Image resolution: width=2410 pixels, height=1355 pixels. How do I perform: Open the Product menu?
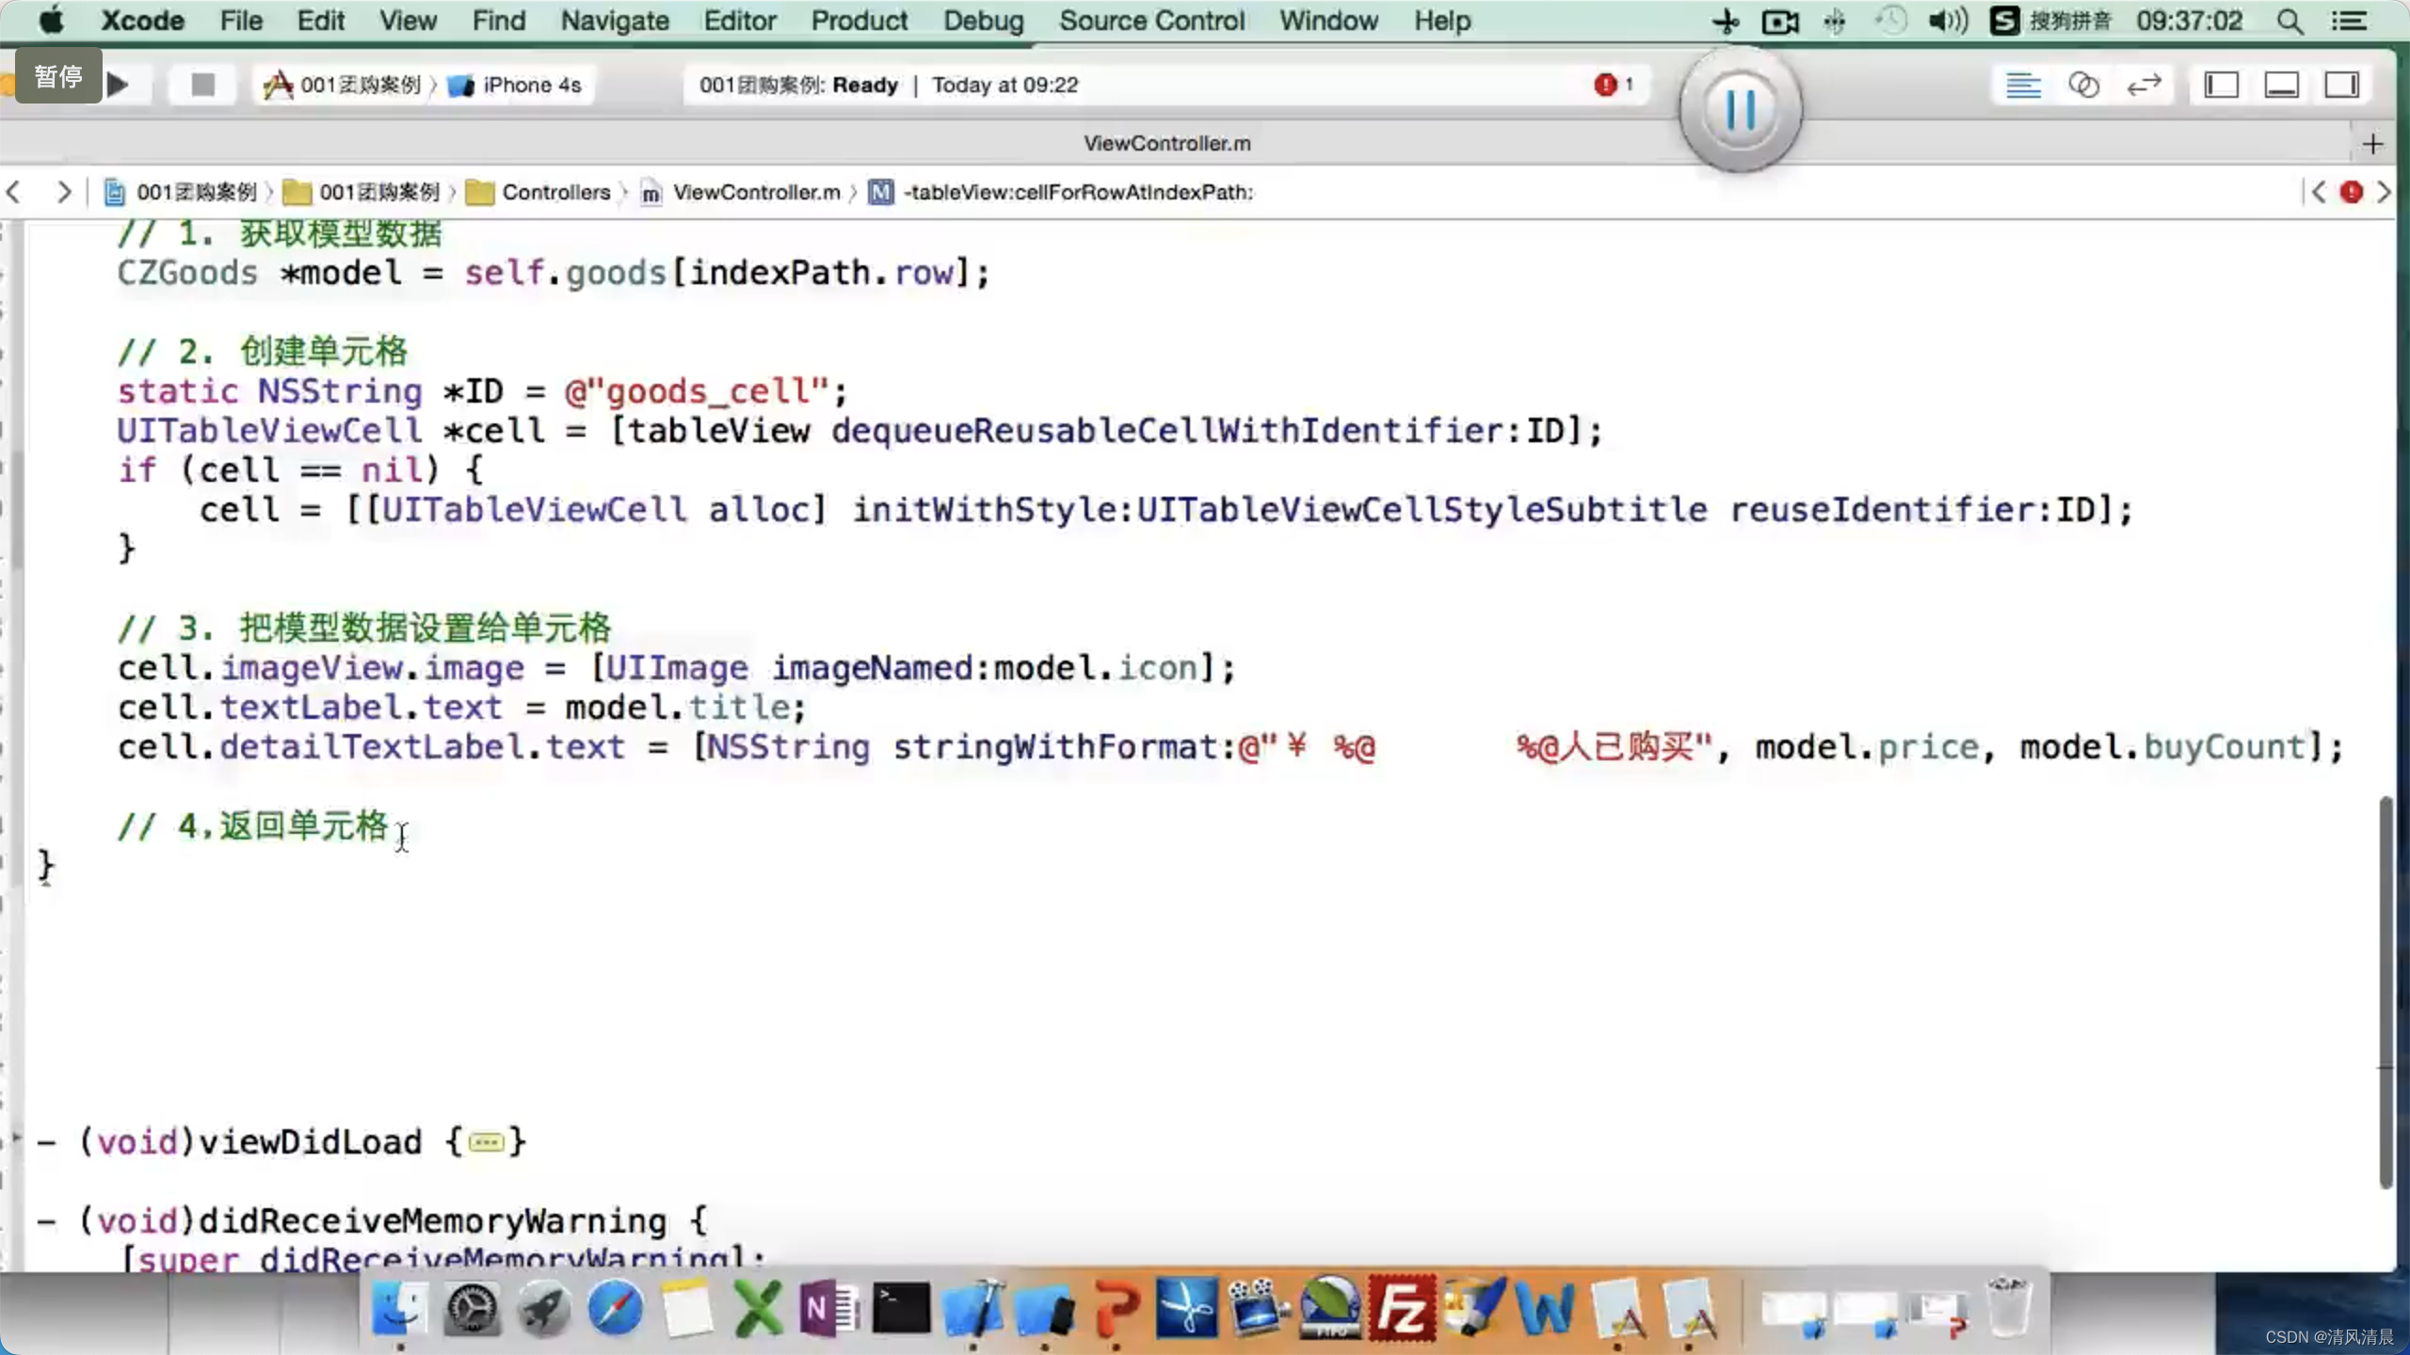(x=859, y=21)
